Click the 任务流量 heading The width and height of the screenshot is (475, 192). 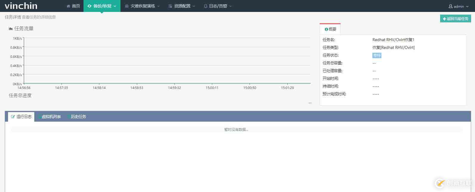(24, 29)
